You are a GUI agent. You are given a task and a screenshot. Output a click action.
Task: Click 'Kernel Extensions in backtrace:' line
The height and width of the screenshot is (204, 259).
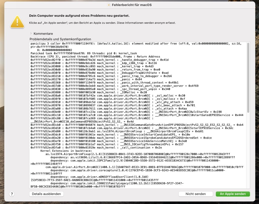click(66, 151)
